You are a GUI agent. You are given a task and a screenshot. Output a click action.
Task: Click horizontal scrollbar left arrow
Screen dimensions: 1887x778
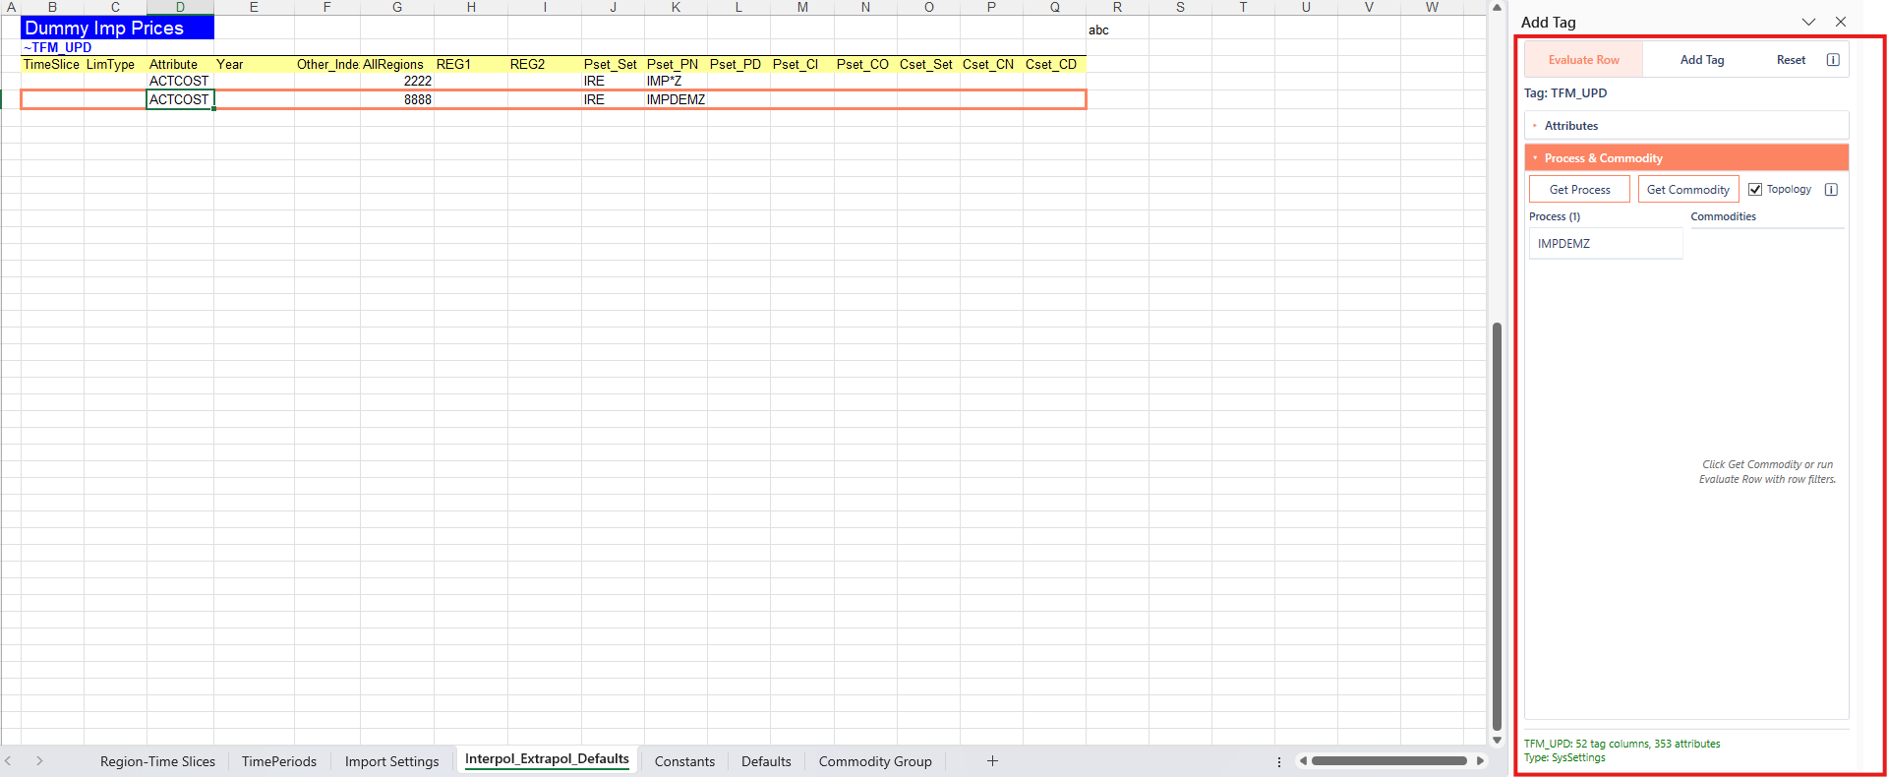[x=1303, y=760]
